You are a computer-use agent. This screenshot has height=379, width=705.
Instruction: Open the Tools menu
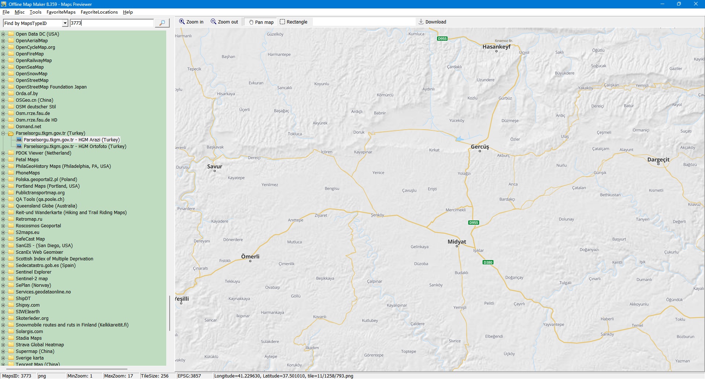(35, 12)
